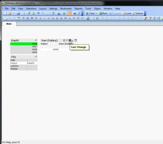
Task: Create a new document with the New File icon
Action: click(x=5, y=13)
